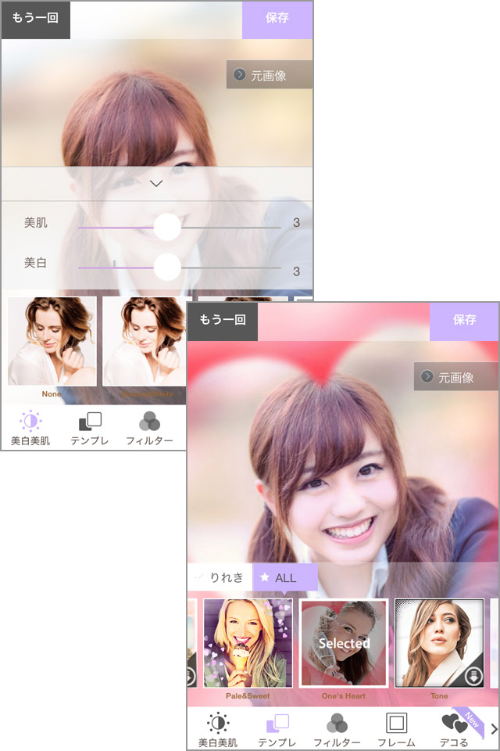Choose the None preset thumbnail
This screenshot has width=500, height=751.
click(52, 341)
